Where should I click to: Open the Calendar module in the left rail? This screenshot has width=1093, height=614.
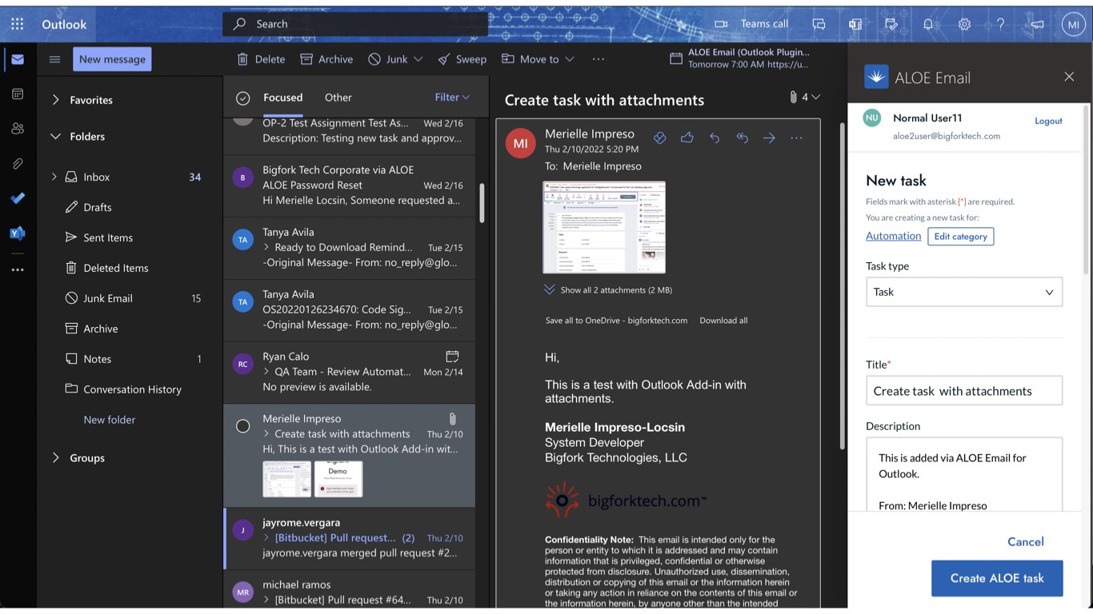pos(18,94)
